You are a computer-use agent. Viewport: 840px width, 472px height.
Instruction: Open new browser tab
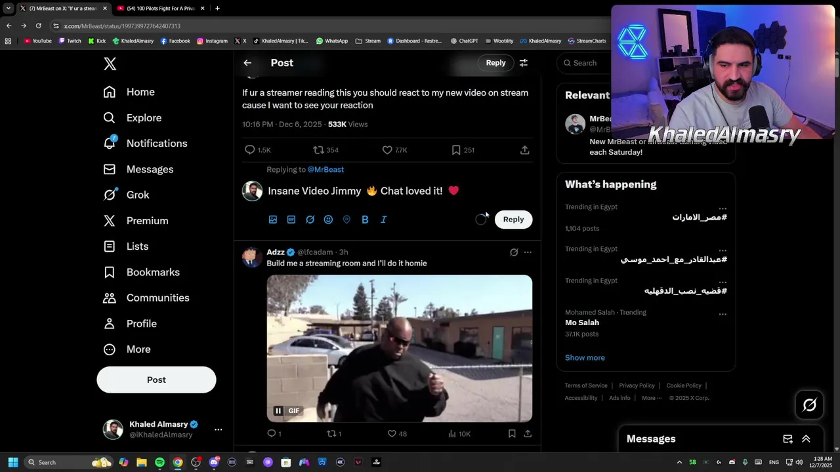point(217,9)
